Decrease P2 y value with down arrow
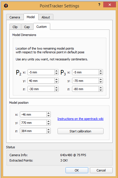The width and height of the screenshot is (118, 178). [56, 82]
